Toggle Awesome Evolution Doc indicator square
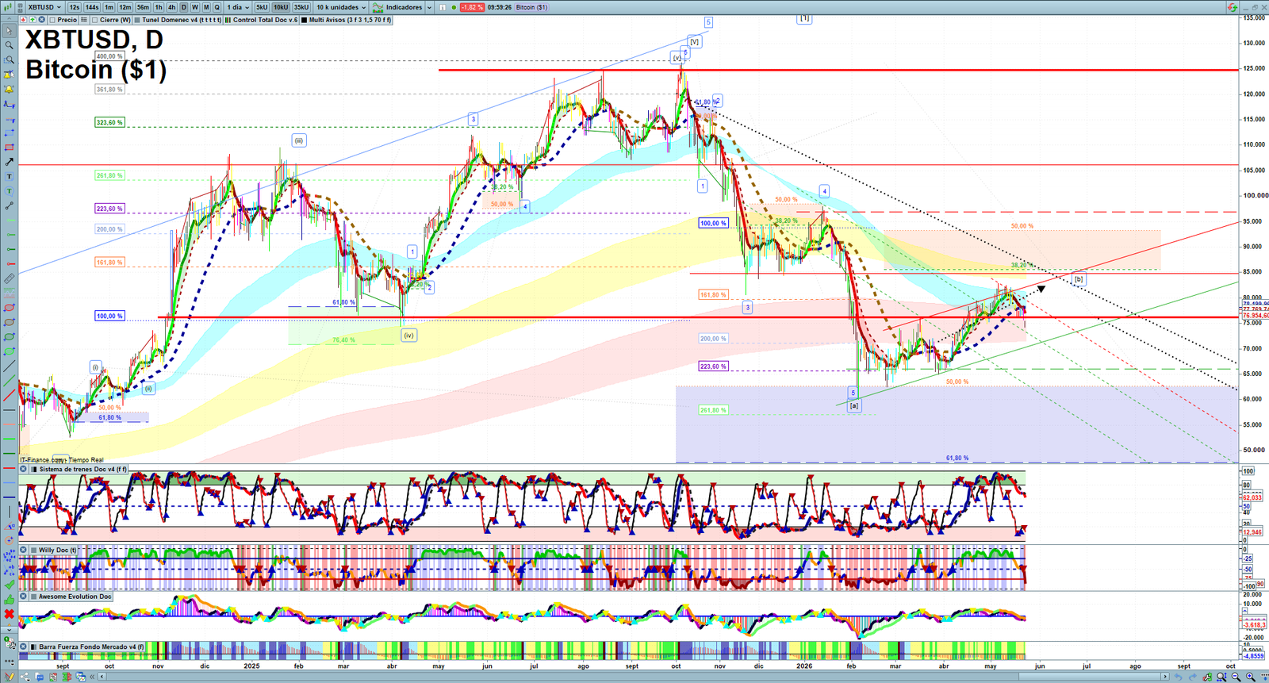Viewport: 1269px width, 683px height. [x=33, y=597]
